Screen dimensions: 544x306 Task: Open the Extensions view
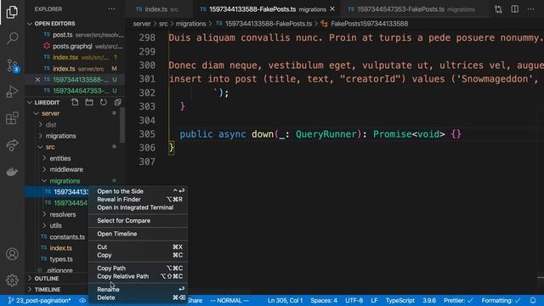[x=12, y=118]
